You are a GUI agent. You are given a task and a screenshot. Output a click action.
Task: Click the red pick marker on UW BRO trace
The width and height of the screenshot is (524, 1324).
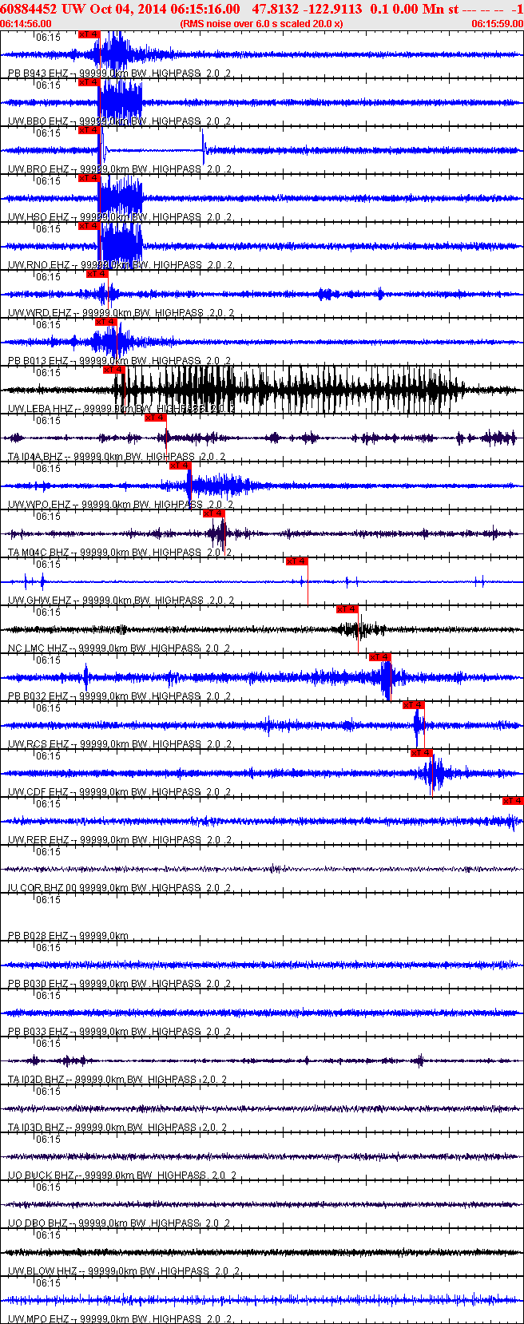click(x=89, y=130)
